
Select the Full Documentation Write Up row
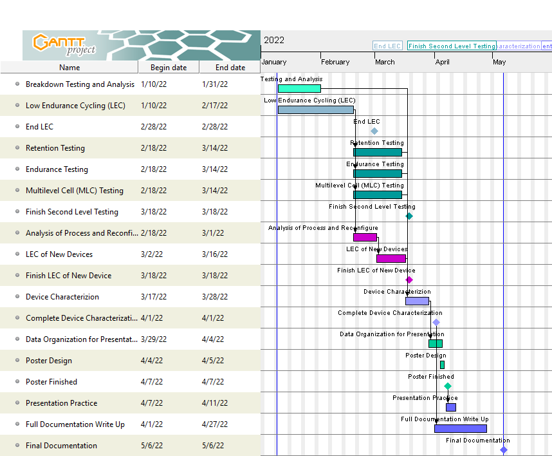pos(130,424)
